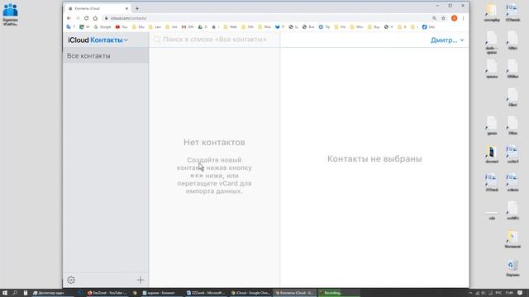The image size is (529, 297).
Task: Open the Apple bookmark in bookmarks bar
Action: click(216, 27)
